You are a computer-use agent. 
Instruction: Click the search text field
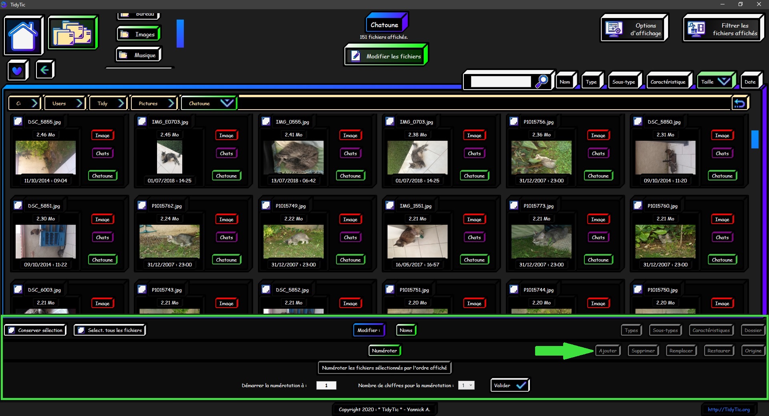pos(501,82)
